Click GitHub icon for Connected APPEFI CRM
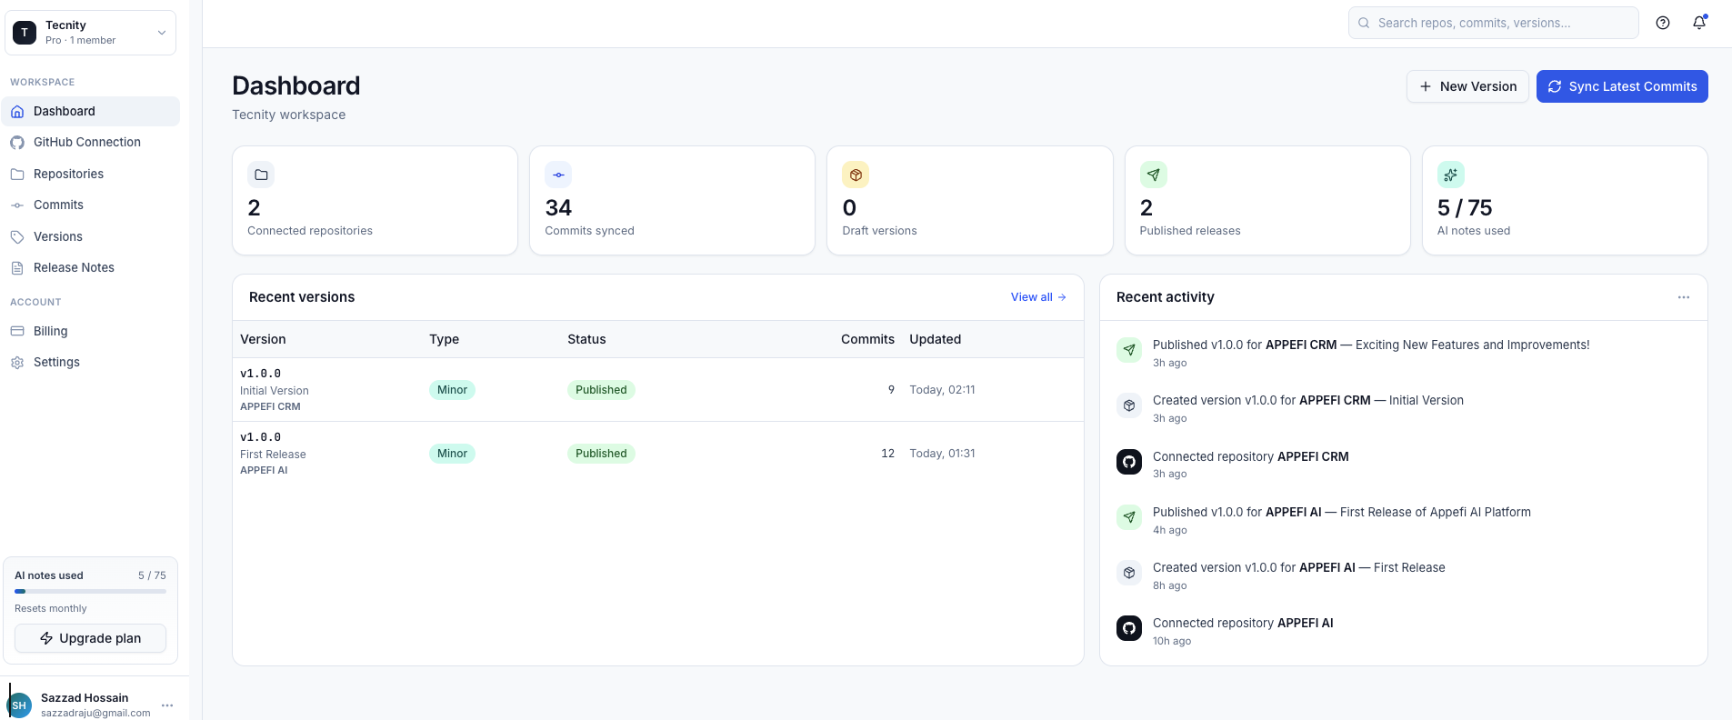 point(1129,462)
